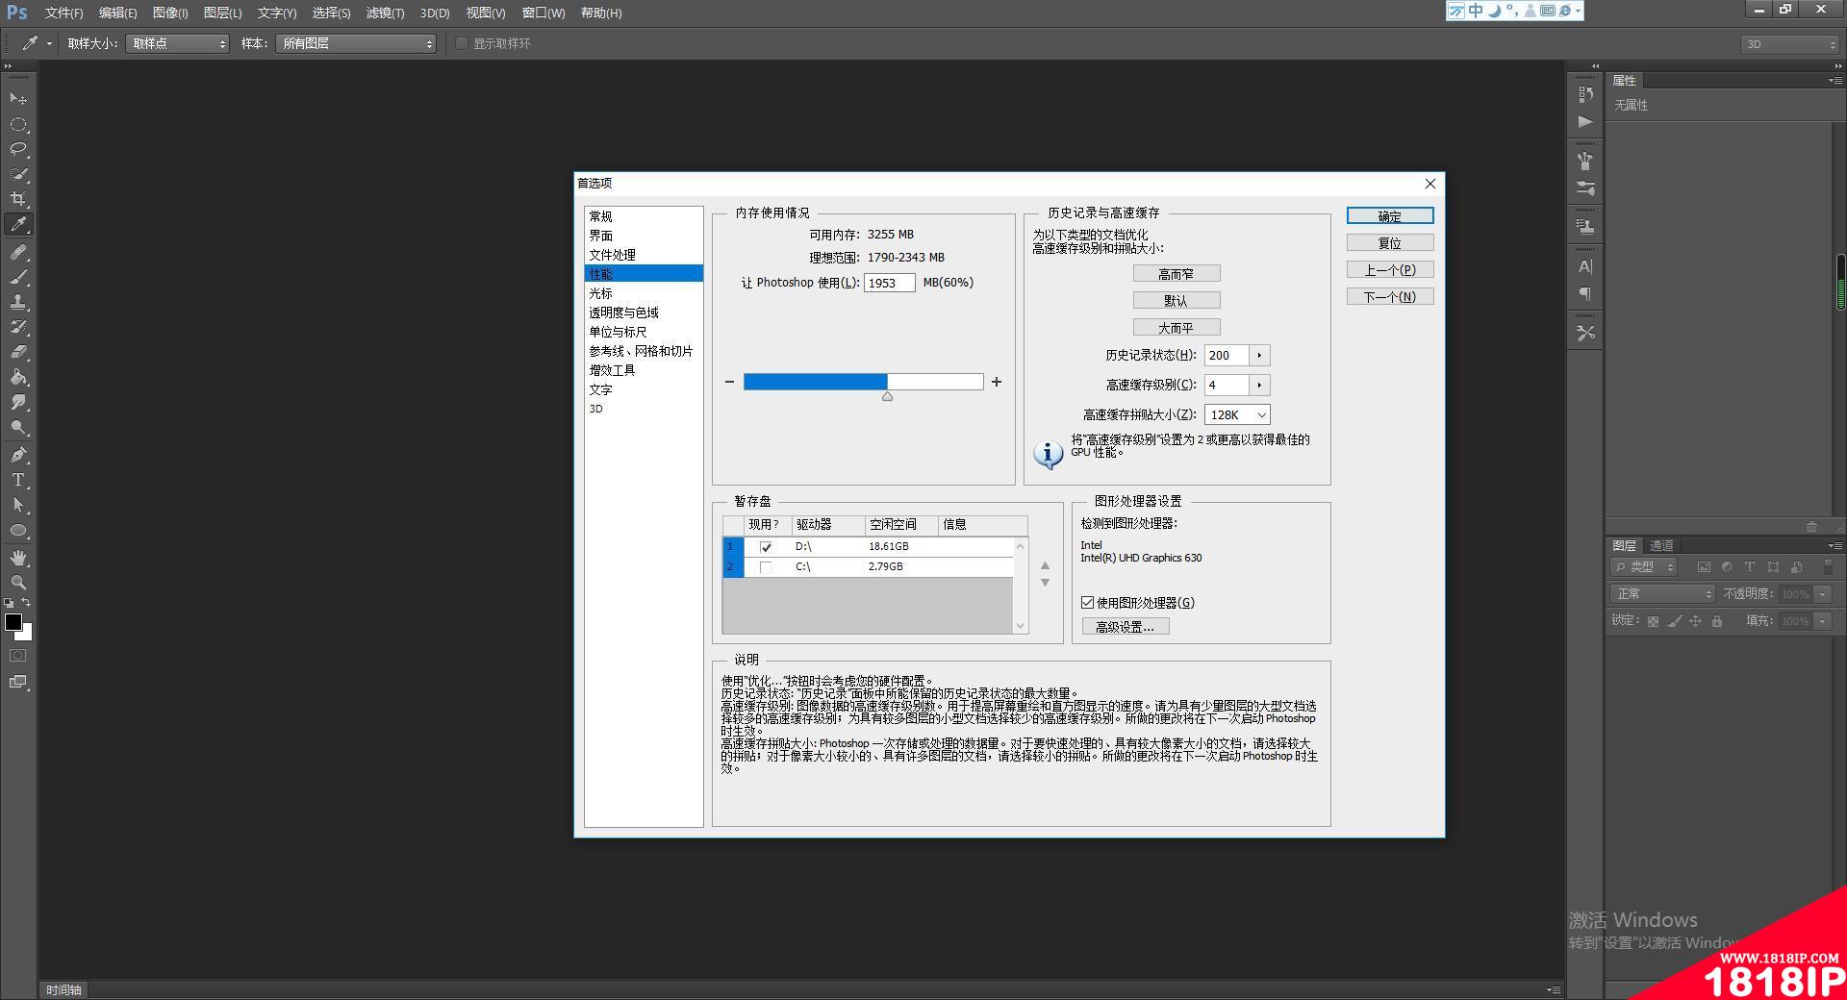The height and width of the screenshot is (1000, 1847).
Task: Open the 滤镜(T) menu
Action: 385,12
